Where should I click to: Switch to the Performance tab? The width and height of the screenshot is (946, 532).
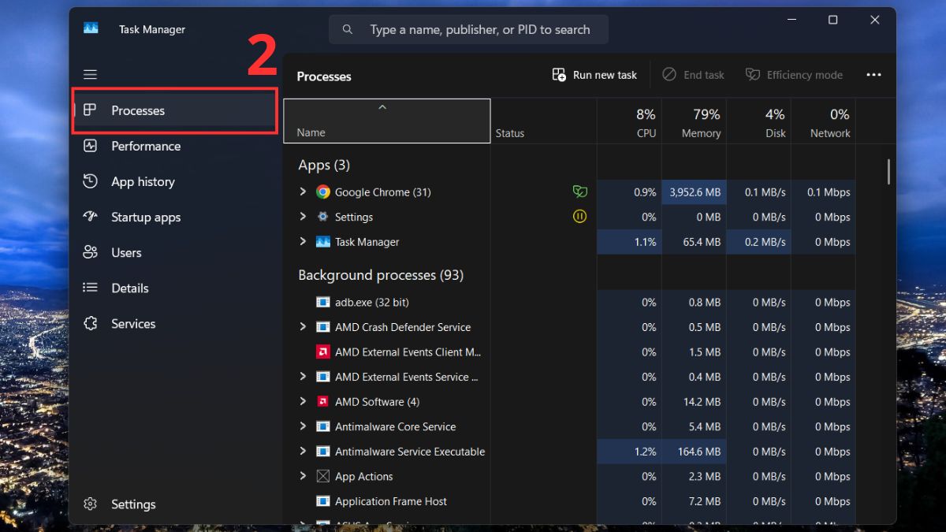coord(174,146)
